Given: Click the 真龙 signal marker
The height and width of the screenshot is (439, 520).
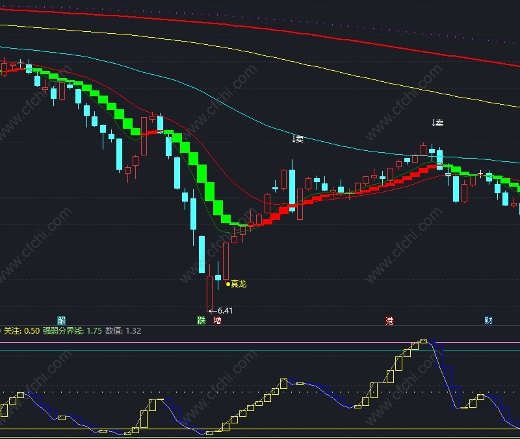Looking at the screenshot, I should [236, 284].
